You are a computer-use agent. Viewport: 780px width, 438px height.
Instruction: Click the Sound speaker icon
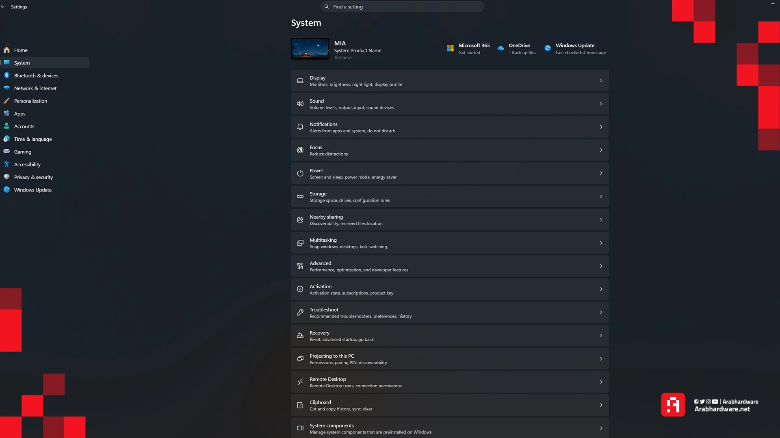click(x=300, y=104)
